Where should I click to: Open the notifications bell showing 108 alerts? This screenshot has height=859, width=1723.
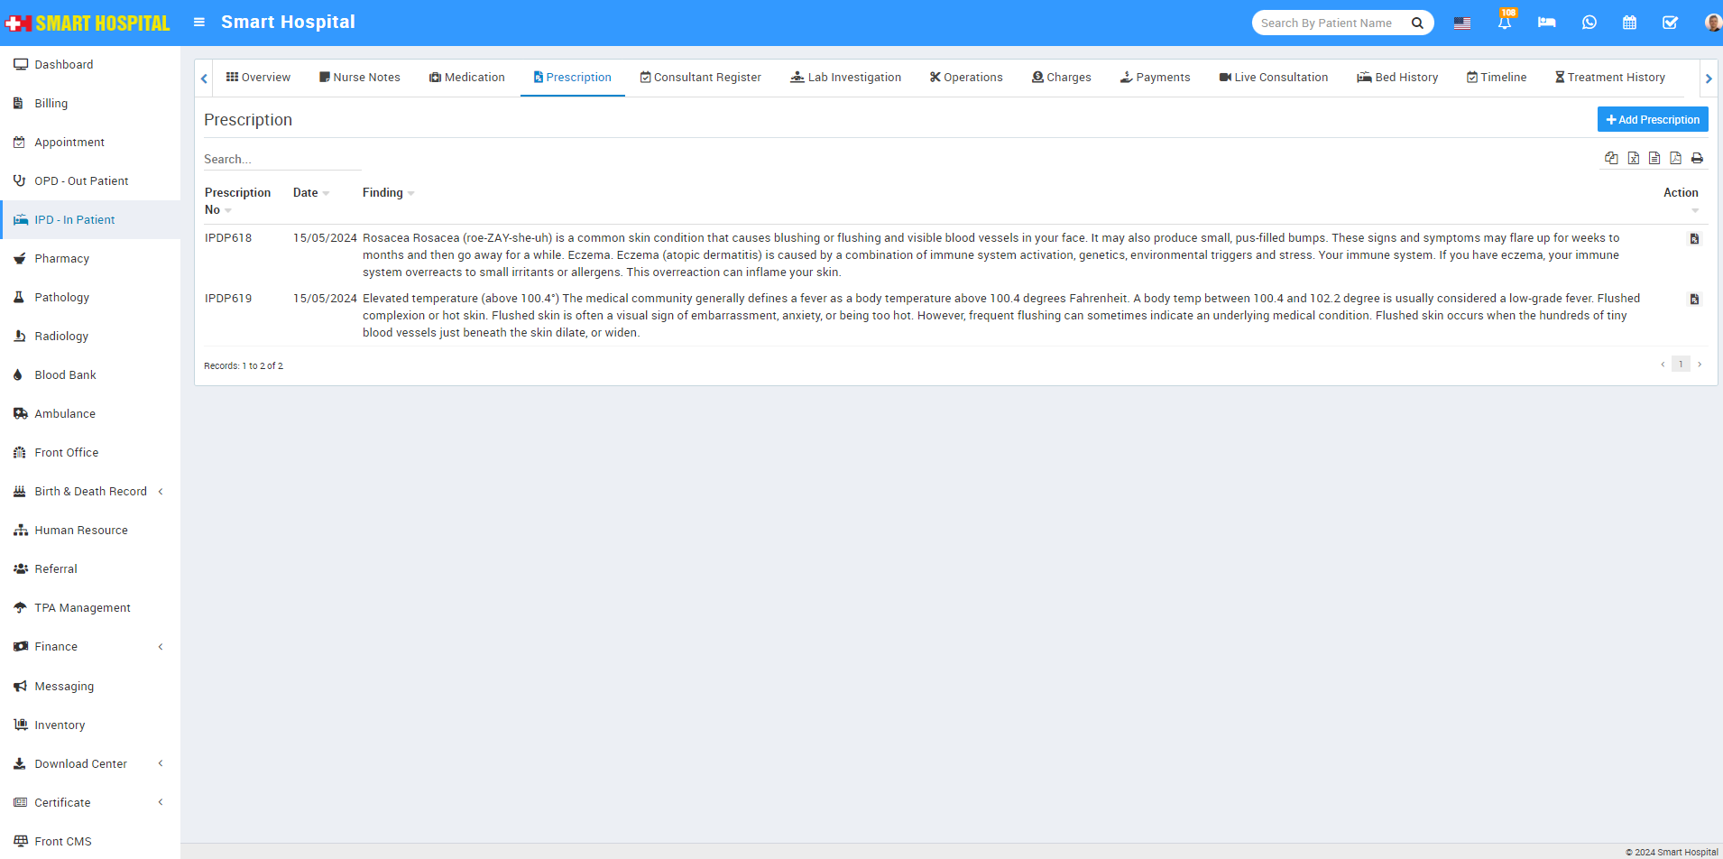1504,23
